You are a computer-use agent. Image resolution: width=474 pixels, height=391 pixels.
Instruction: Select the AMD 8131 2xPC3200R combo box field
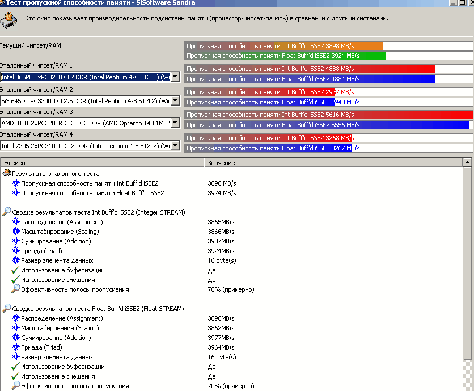click(90, 123)
